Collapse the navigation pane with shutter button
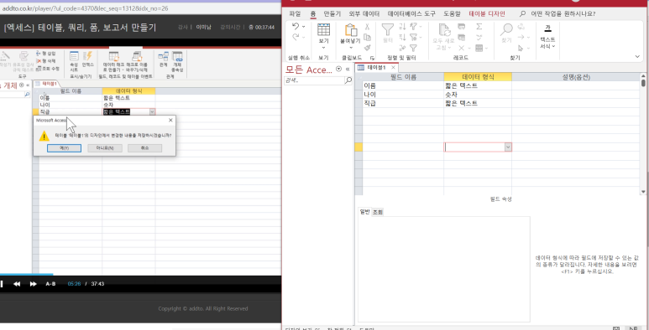Image resolution: width=649 pixels, height=330 pixels. pos(348,69)
